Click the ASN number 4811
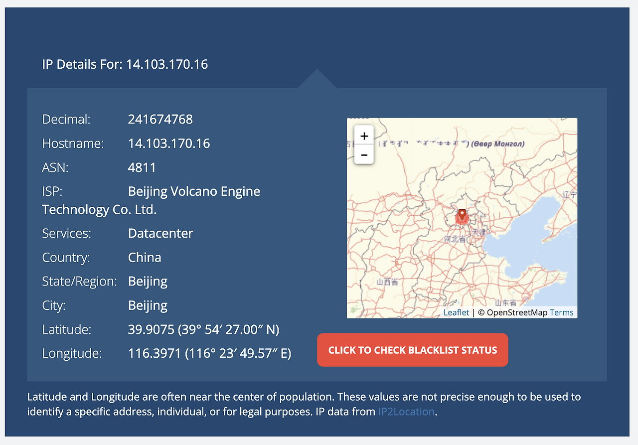638x445 pixels. (142, 167)
